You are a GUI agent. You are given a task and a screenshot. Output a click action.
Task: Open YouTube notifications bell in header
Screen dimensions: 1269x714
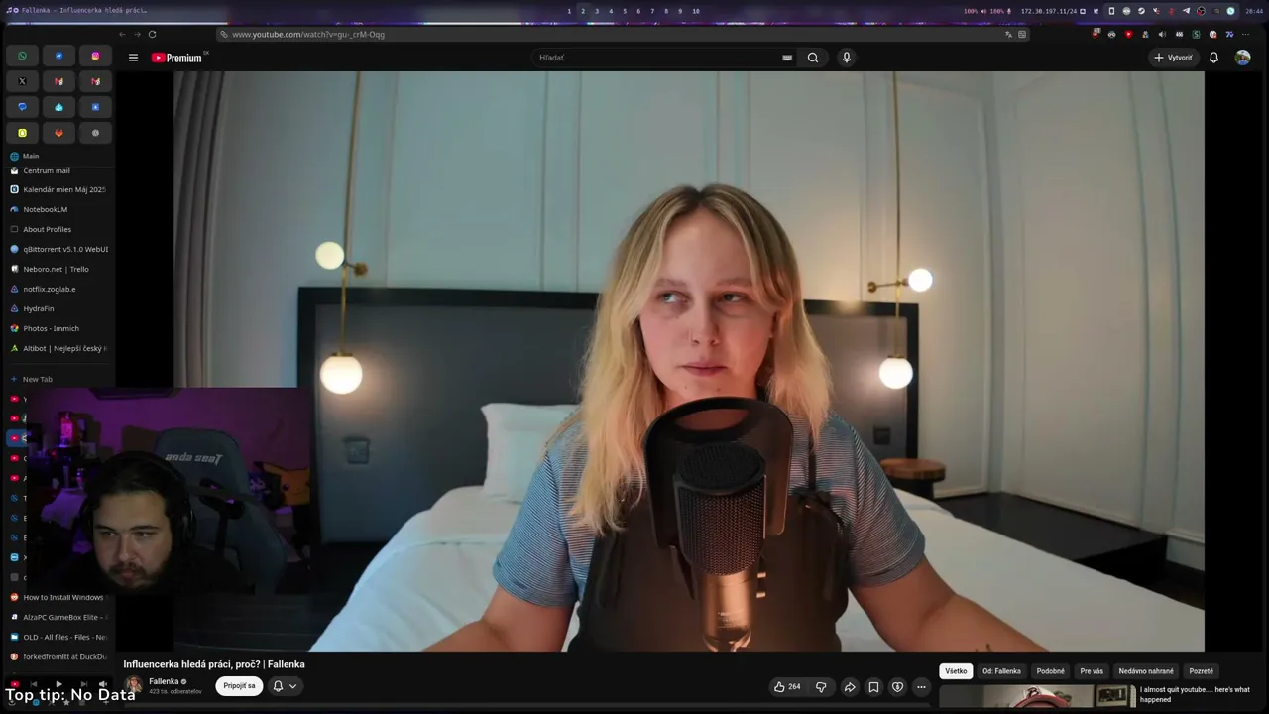[x=1213, y=58]
